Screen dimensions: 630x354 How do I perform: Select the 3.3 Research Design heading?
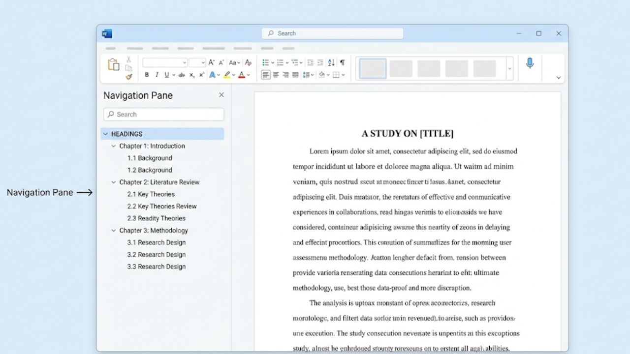point(157,266)
